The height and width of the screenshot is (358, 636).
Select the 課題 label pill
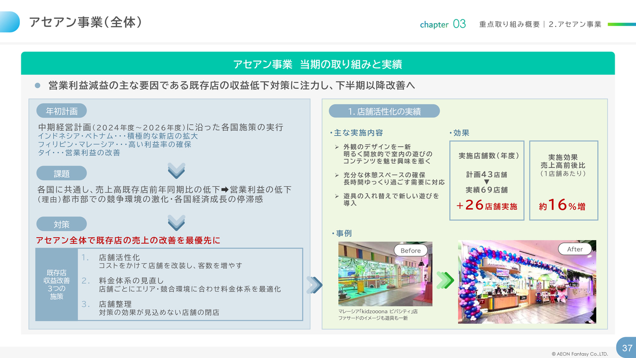(x=61, y=173)
